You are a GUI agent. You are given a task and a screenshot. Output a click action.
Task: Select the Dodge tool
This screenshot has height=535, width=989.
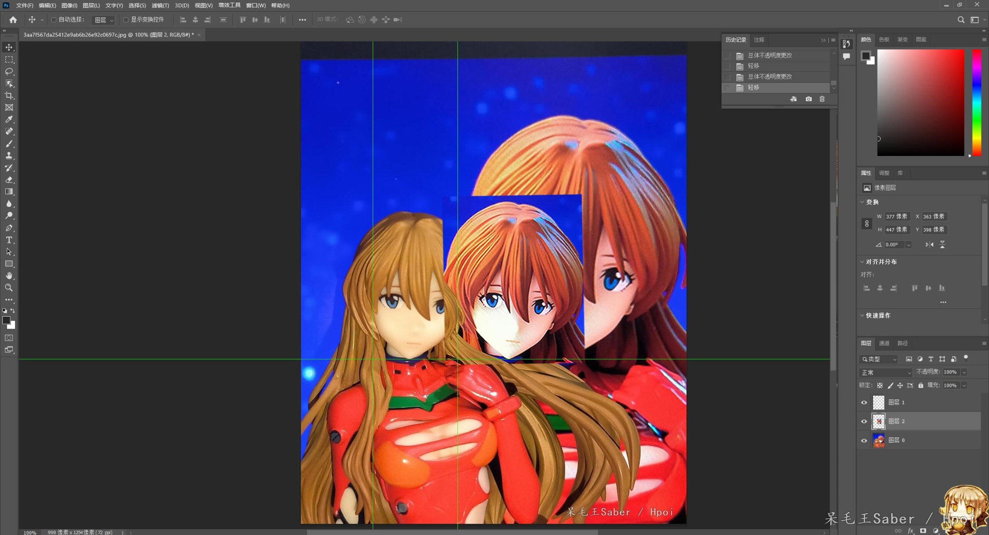[x=9, y=216]
